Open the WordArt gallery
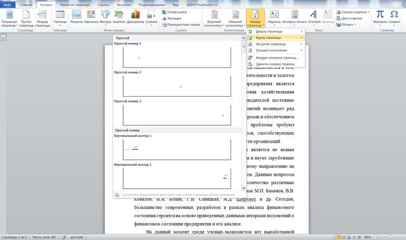The width and height of the screenshot is (406, 240). (314, 18)
